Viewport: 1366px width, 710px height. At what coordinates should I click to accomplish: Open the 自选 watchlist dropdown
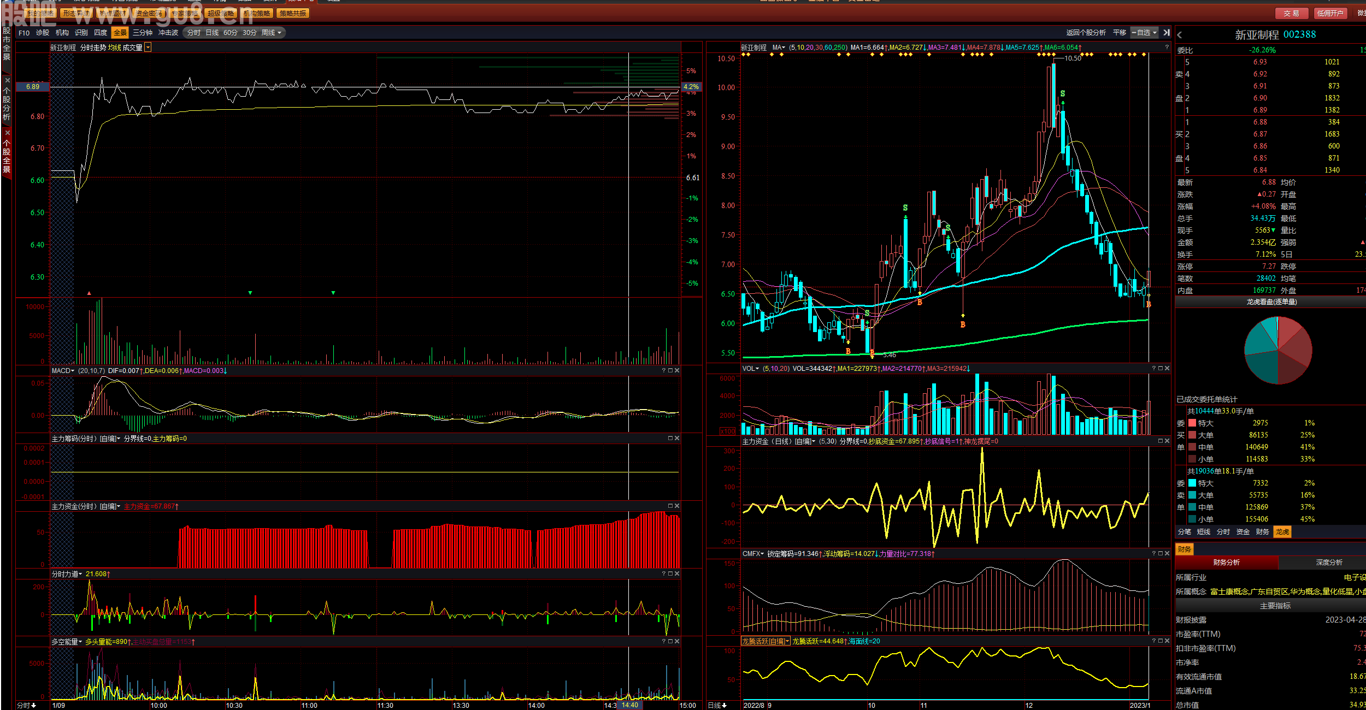point(1144,33)
